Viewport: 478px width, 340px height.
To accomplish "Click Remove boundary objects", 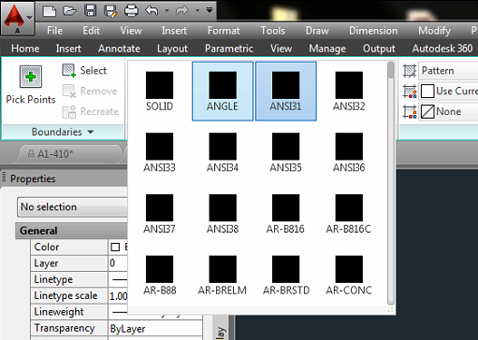I will pos(90,91).
